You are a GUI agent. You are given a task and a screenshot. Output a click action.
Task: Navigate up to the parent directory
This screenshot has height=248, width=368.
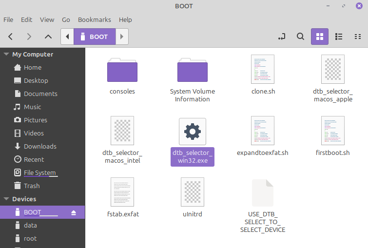48,37
